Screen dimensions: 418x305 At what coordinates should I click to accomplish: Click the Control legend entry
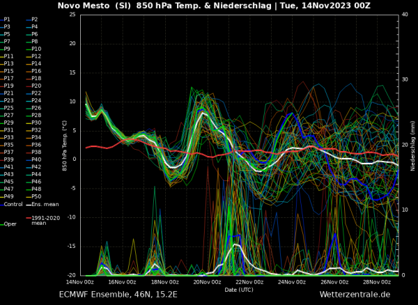click(x=11, y=205)
